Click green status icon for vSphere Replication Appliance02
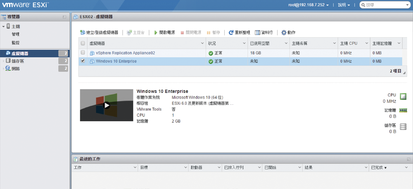The height and width of the screenshot is (189, 413). [211, 53]
